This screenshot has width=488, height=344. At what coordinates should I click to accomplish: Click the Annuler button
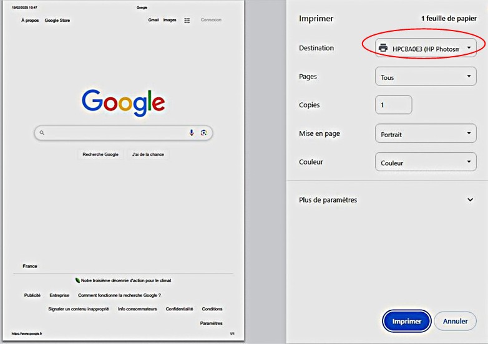pyautogui.click(x=455, y=321)
